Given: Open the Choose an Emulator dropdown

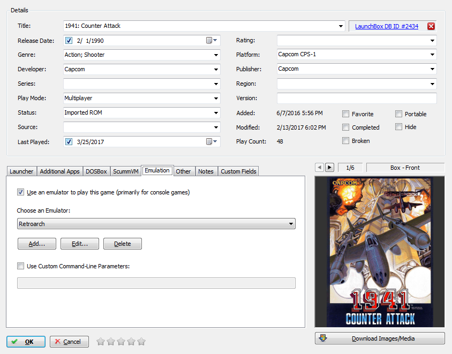Looking at the screenshot, I should tap(156, 224).
